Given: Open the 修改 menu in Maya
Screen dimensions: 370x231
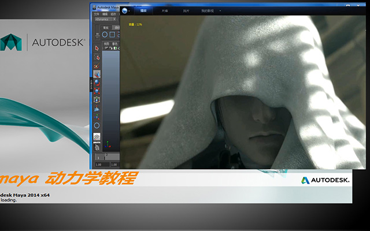Looking at the screenshot, I should point(113,14).
